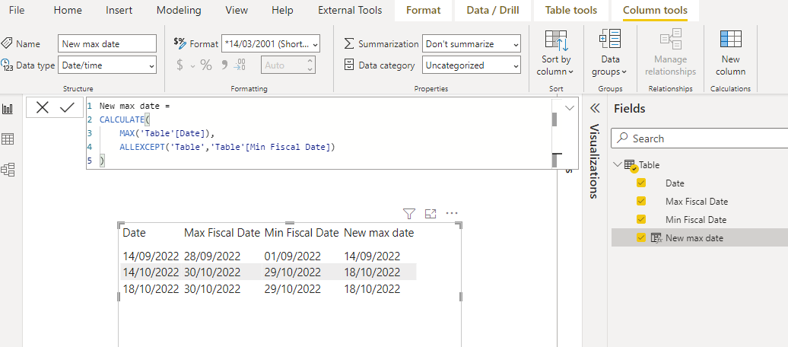Select the Column tools tab
The height and width of the screenshot is (347, 788).
pyautogui.click(x=655, y=10)
